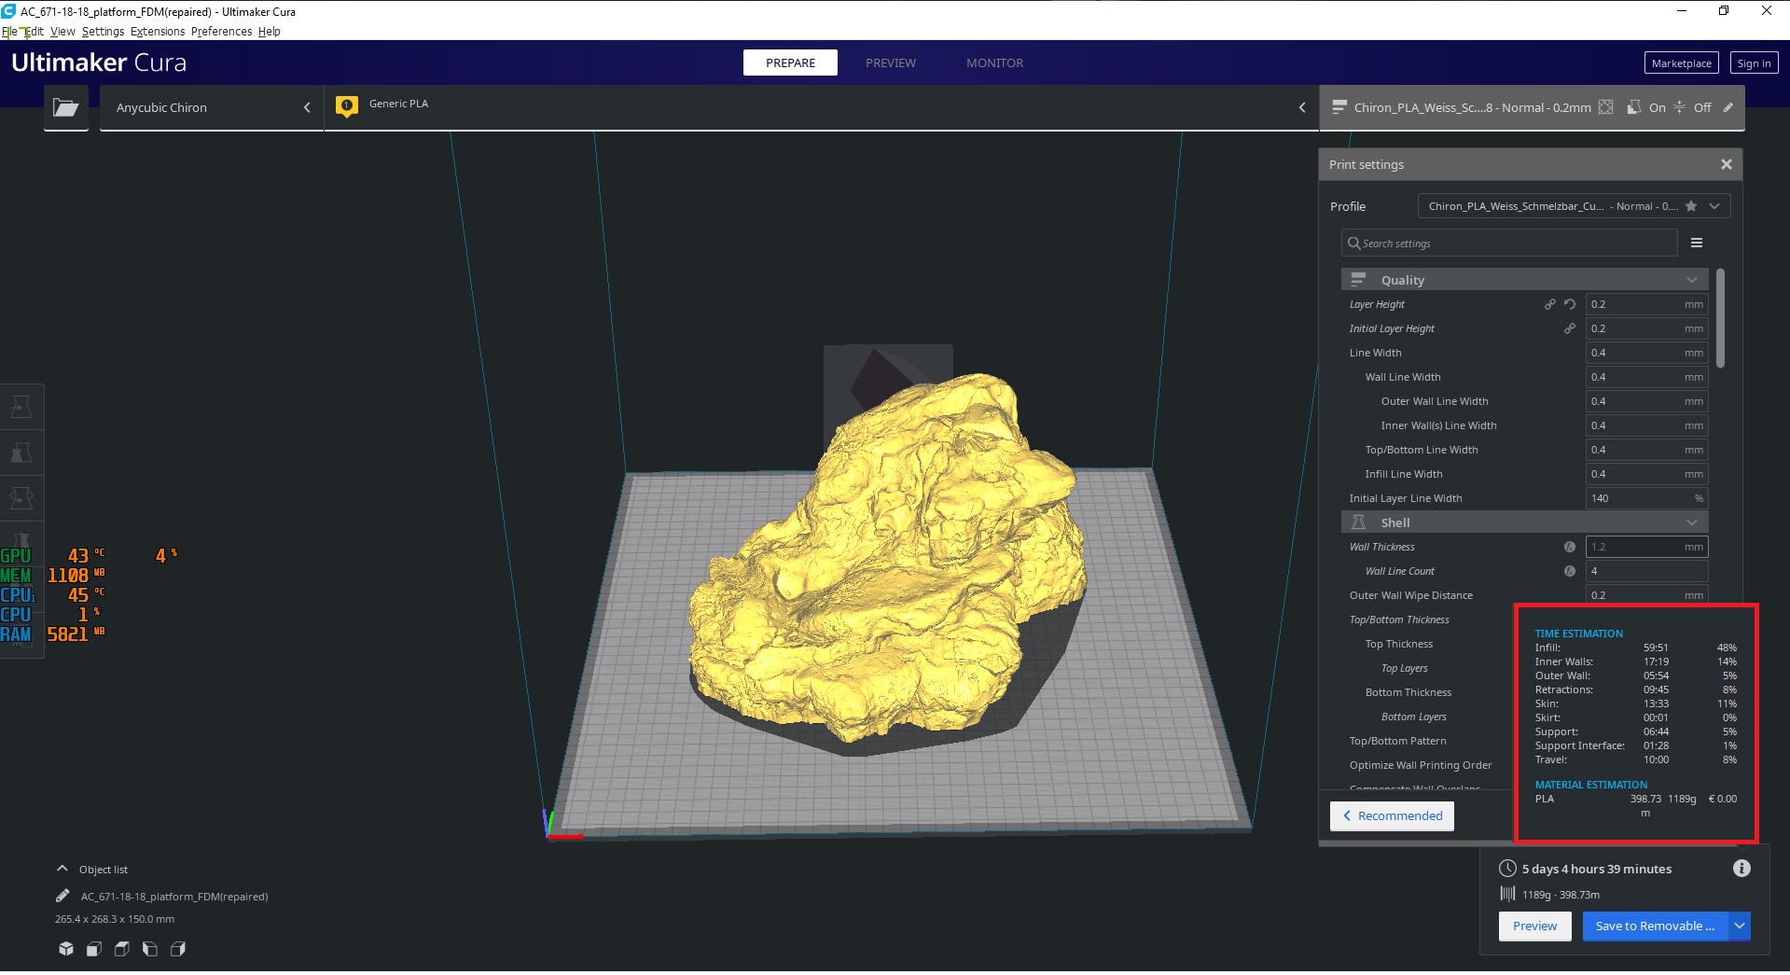This screenshot has width=1790, height=975.
Task: Open the Help menu
Action: click(x=270, y=31)
